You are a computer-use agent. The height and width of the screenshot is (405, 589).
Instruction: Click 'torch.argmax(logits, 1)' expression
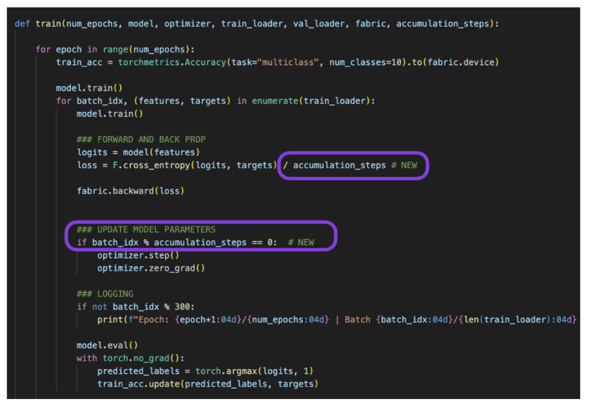(x=254, y=371)
